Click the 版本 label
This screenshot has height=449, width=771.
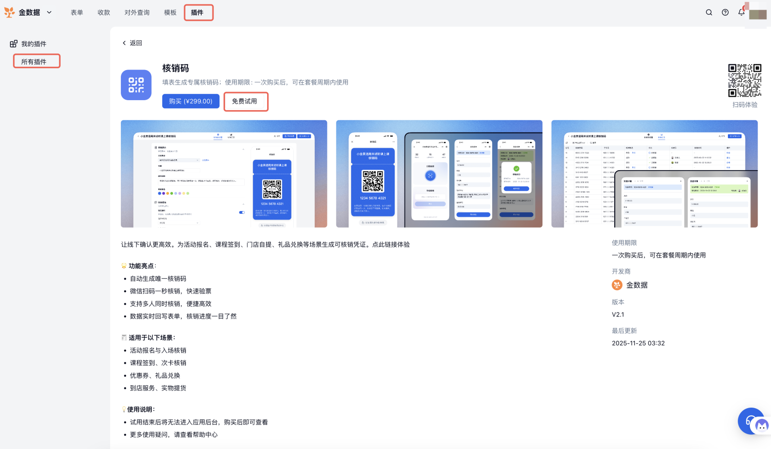point(618,302)
